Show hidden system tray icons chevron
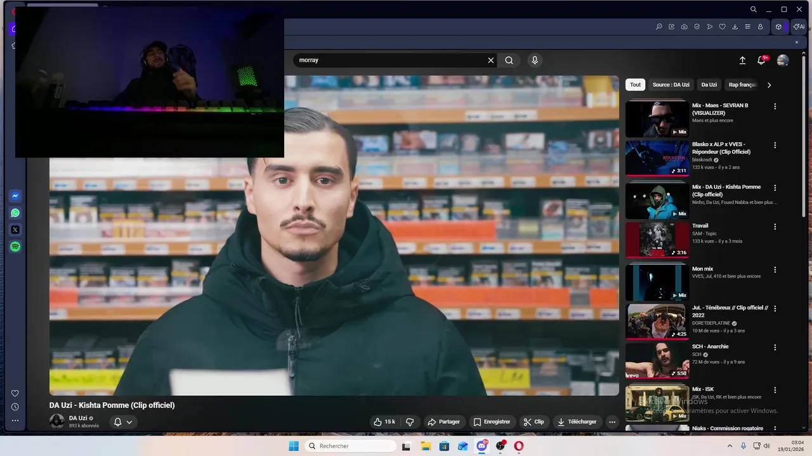This screenshot has height=456, width=812. (x=730, y=446)
